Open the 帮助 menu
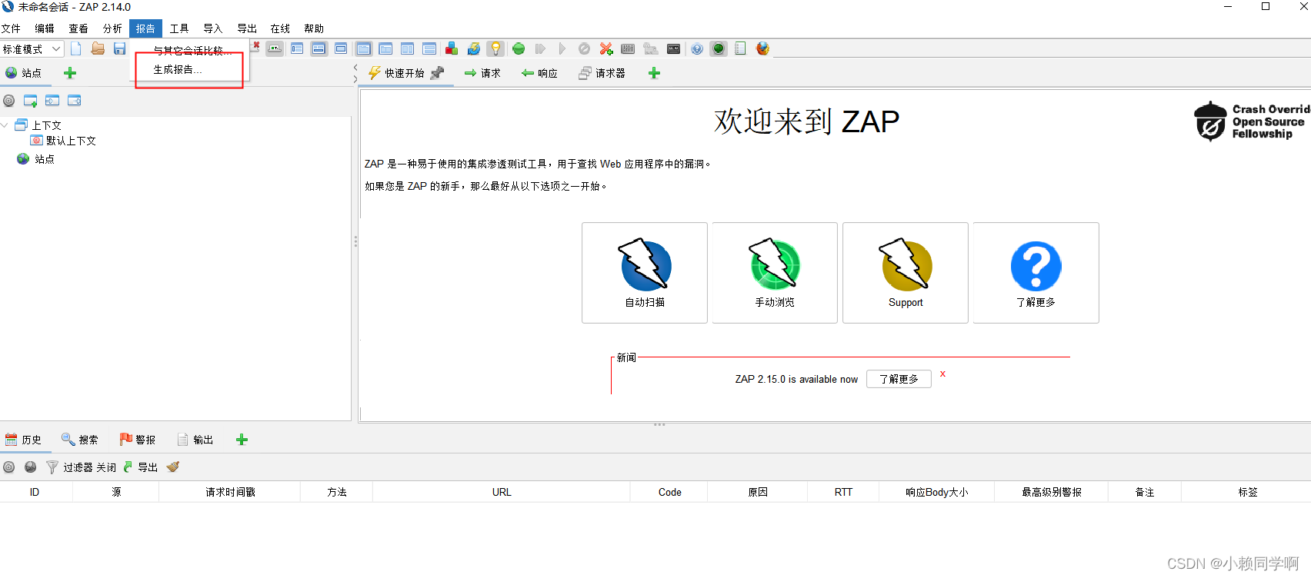The height and width of the screenshot is (578, 1311). coord(314,28)
